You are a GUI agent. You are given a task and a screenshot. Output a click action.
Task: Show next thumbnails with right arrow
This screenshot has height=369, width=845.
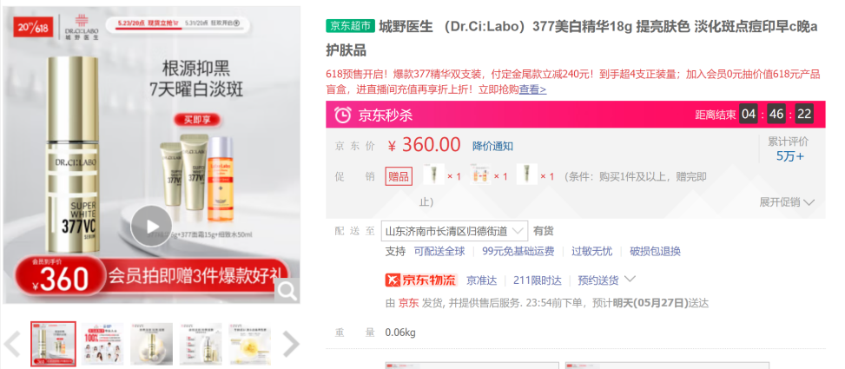tap(290, 344)
